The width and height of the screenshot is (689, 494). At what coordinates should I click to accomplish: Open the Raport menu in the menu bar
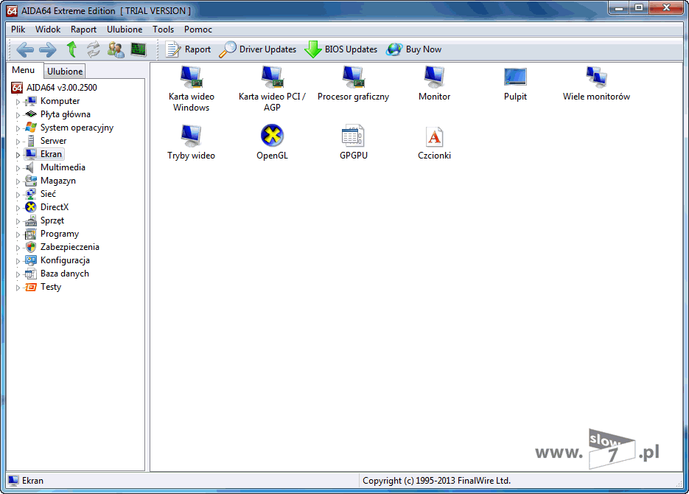(83, 29)
